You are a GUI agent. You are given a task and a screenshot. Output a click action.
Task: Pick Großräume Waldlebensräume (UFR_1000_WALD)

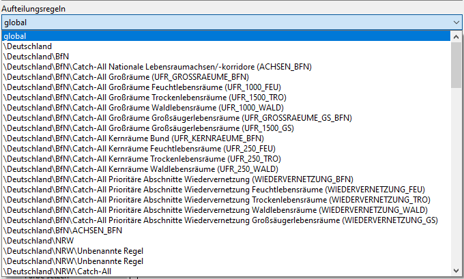(x=226, y=108)
